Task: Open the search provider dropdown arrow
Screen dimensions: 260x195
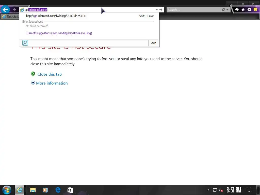Action: click(227, 10)
